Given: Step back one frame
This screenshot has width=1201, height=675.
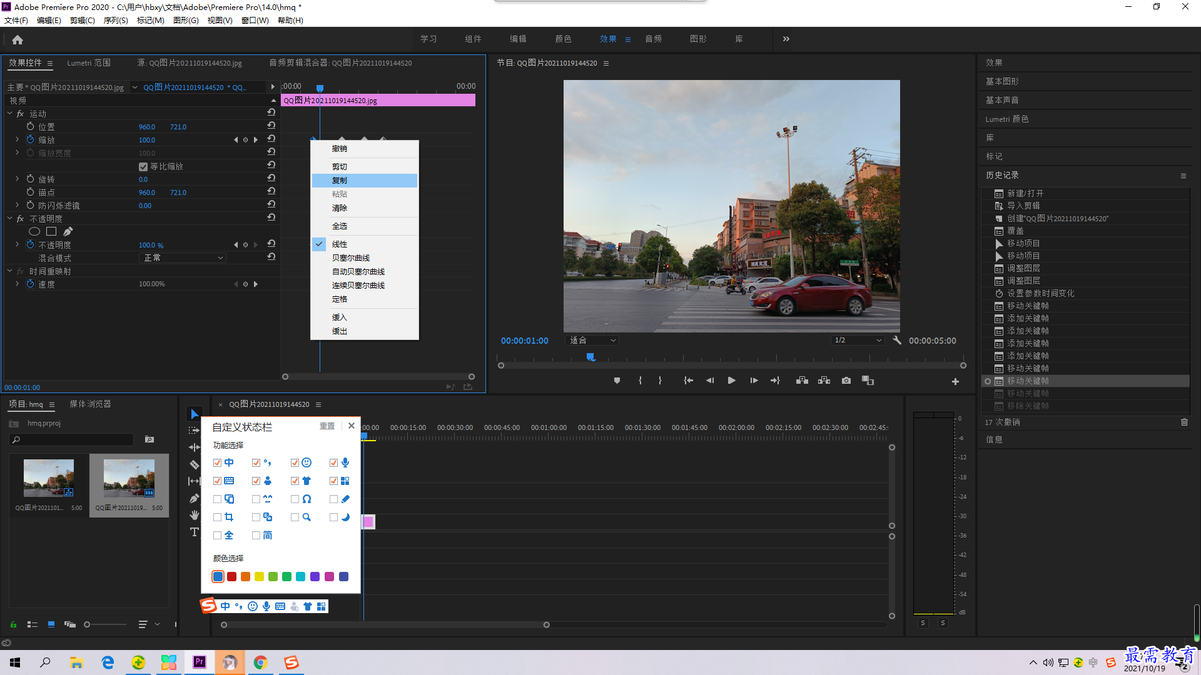Looking at the screenshot, I should [x=710, y=381].
